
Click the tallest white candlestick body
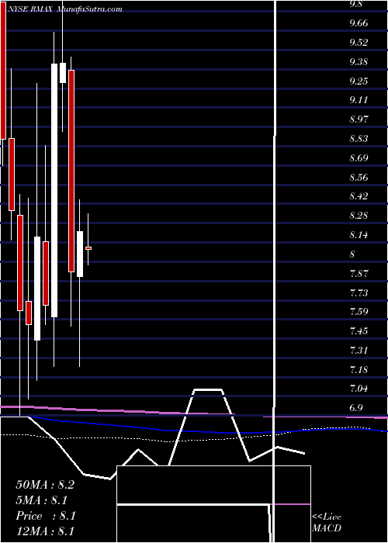[54, 190]
